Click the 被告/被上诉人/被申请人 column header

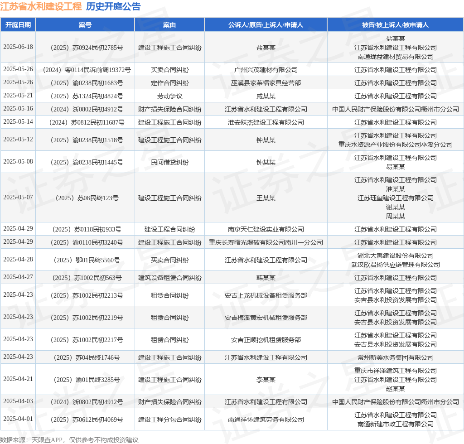click(x=395, y=25)
